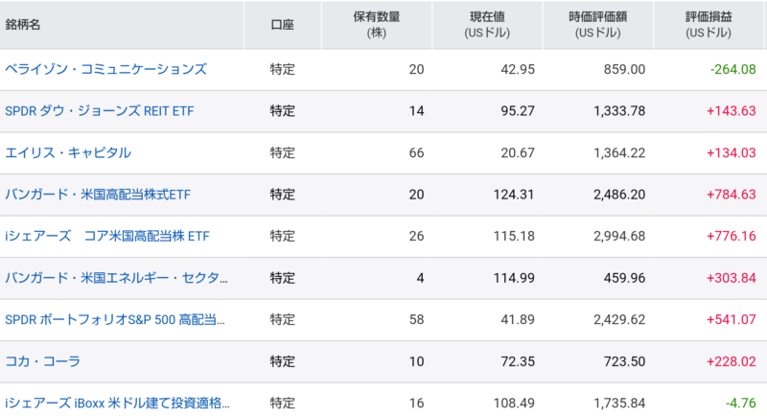This screenshot has height=416, width=767.
Task: Sort by 保有数量 (株) header
Action: pos(377,24)
